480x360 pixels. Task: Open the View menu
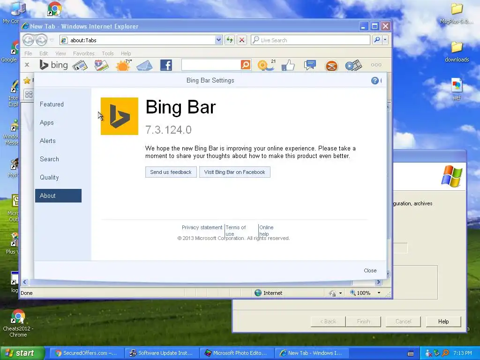tap(60, 53)
